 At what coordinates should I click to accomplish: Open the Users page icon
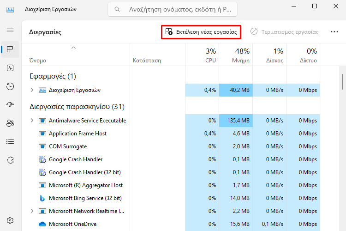tap(10, 123)
